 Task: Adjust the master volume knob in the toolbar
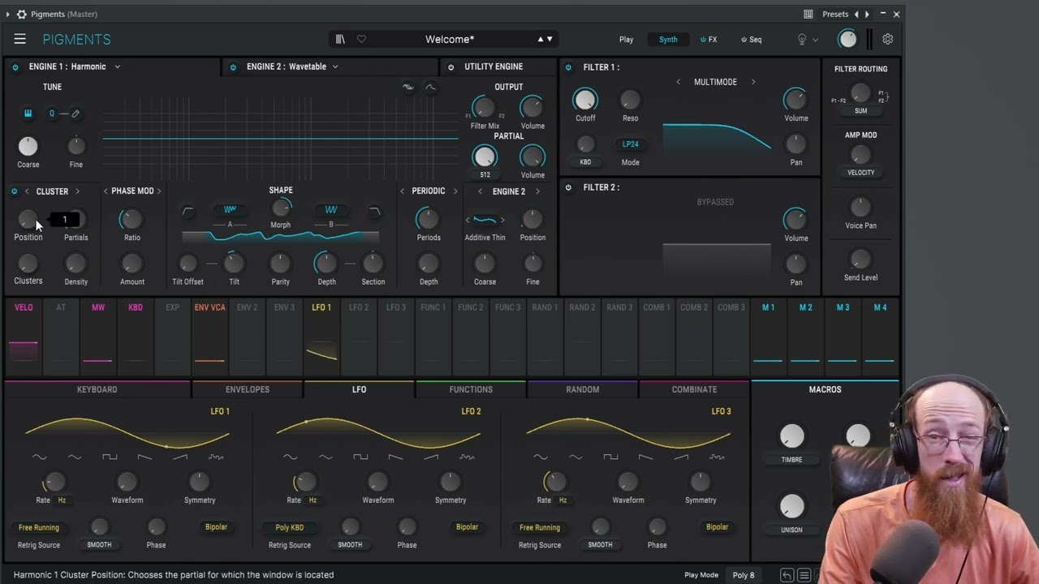(x=847, y=39)
